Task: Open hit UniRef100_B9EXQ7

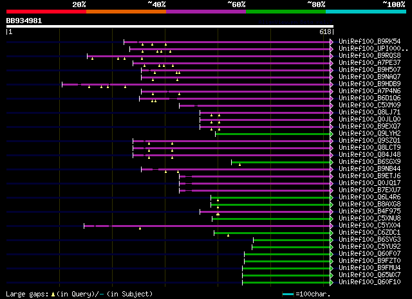Action: (x=370, y=127)
